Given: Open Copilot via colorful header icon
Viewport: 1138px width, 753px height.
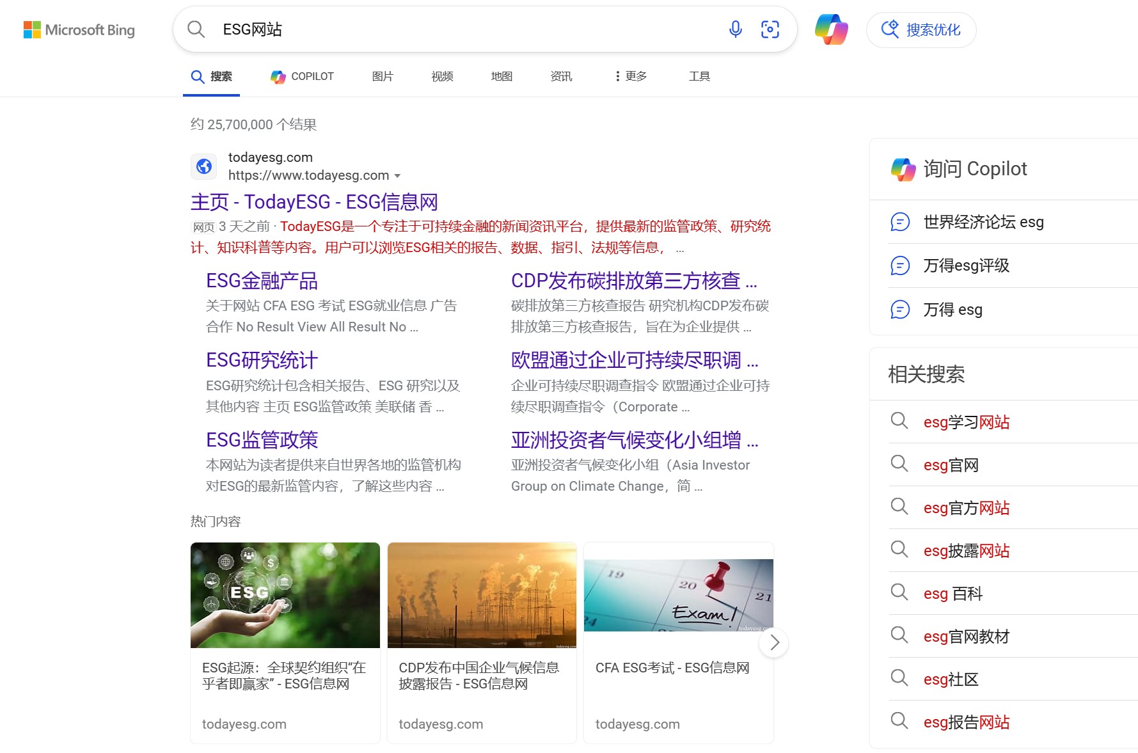Looking at the screenshot, I should coord(831,29).
